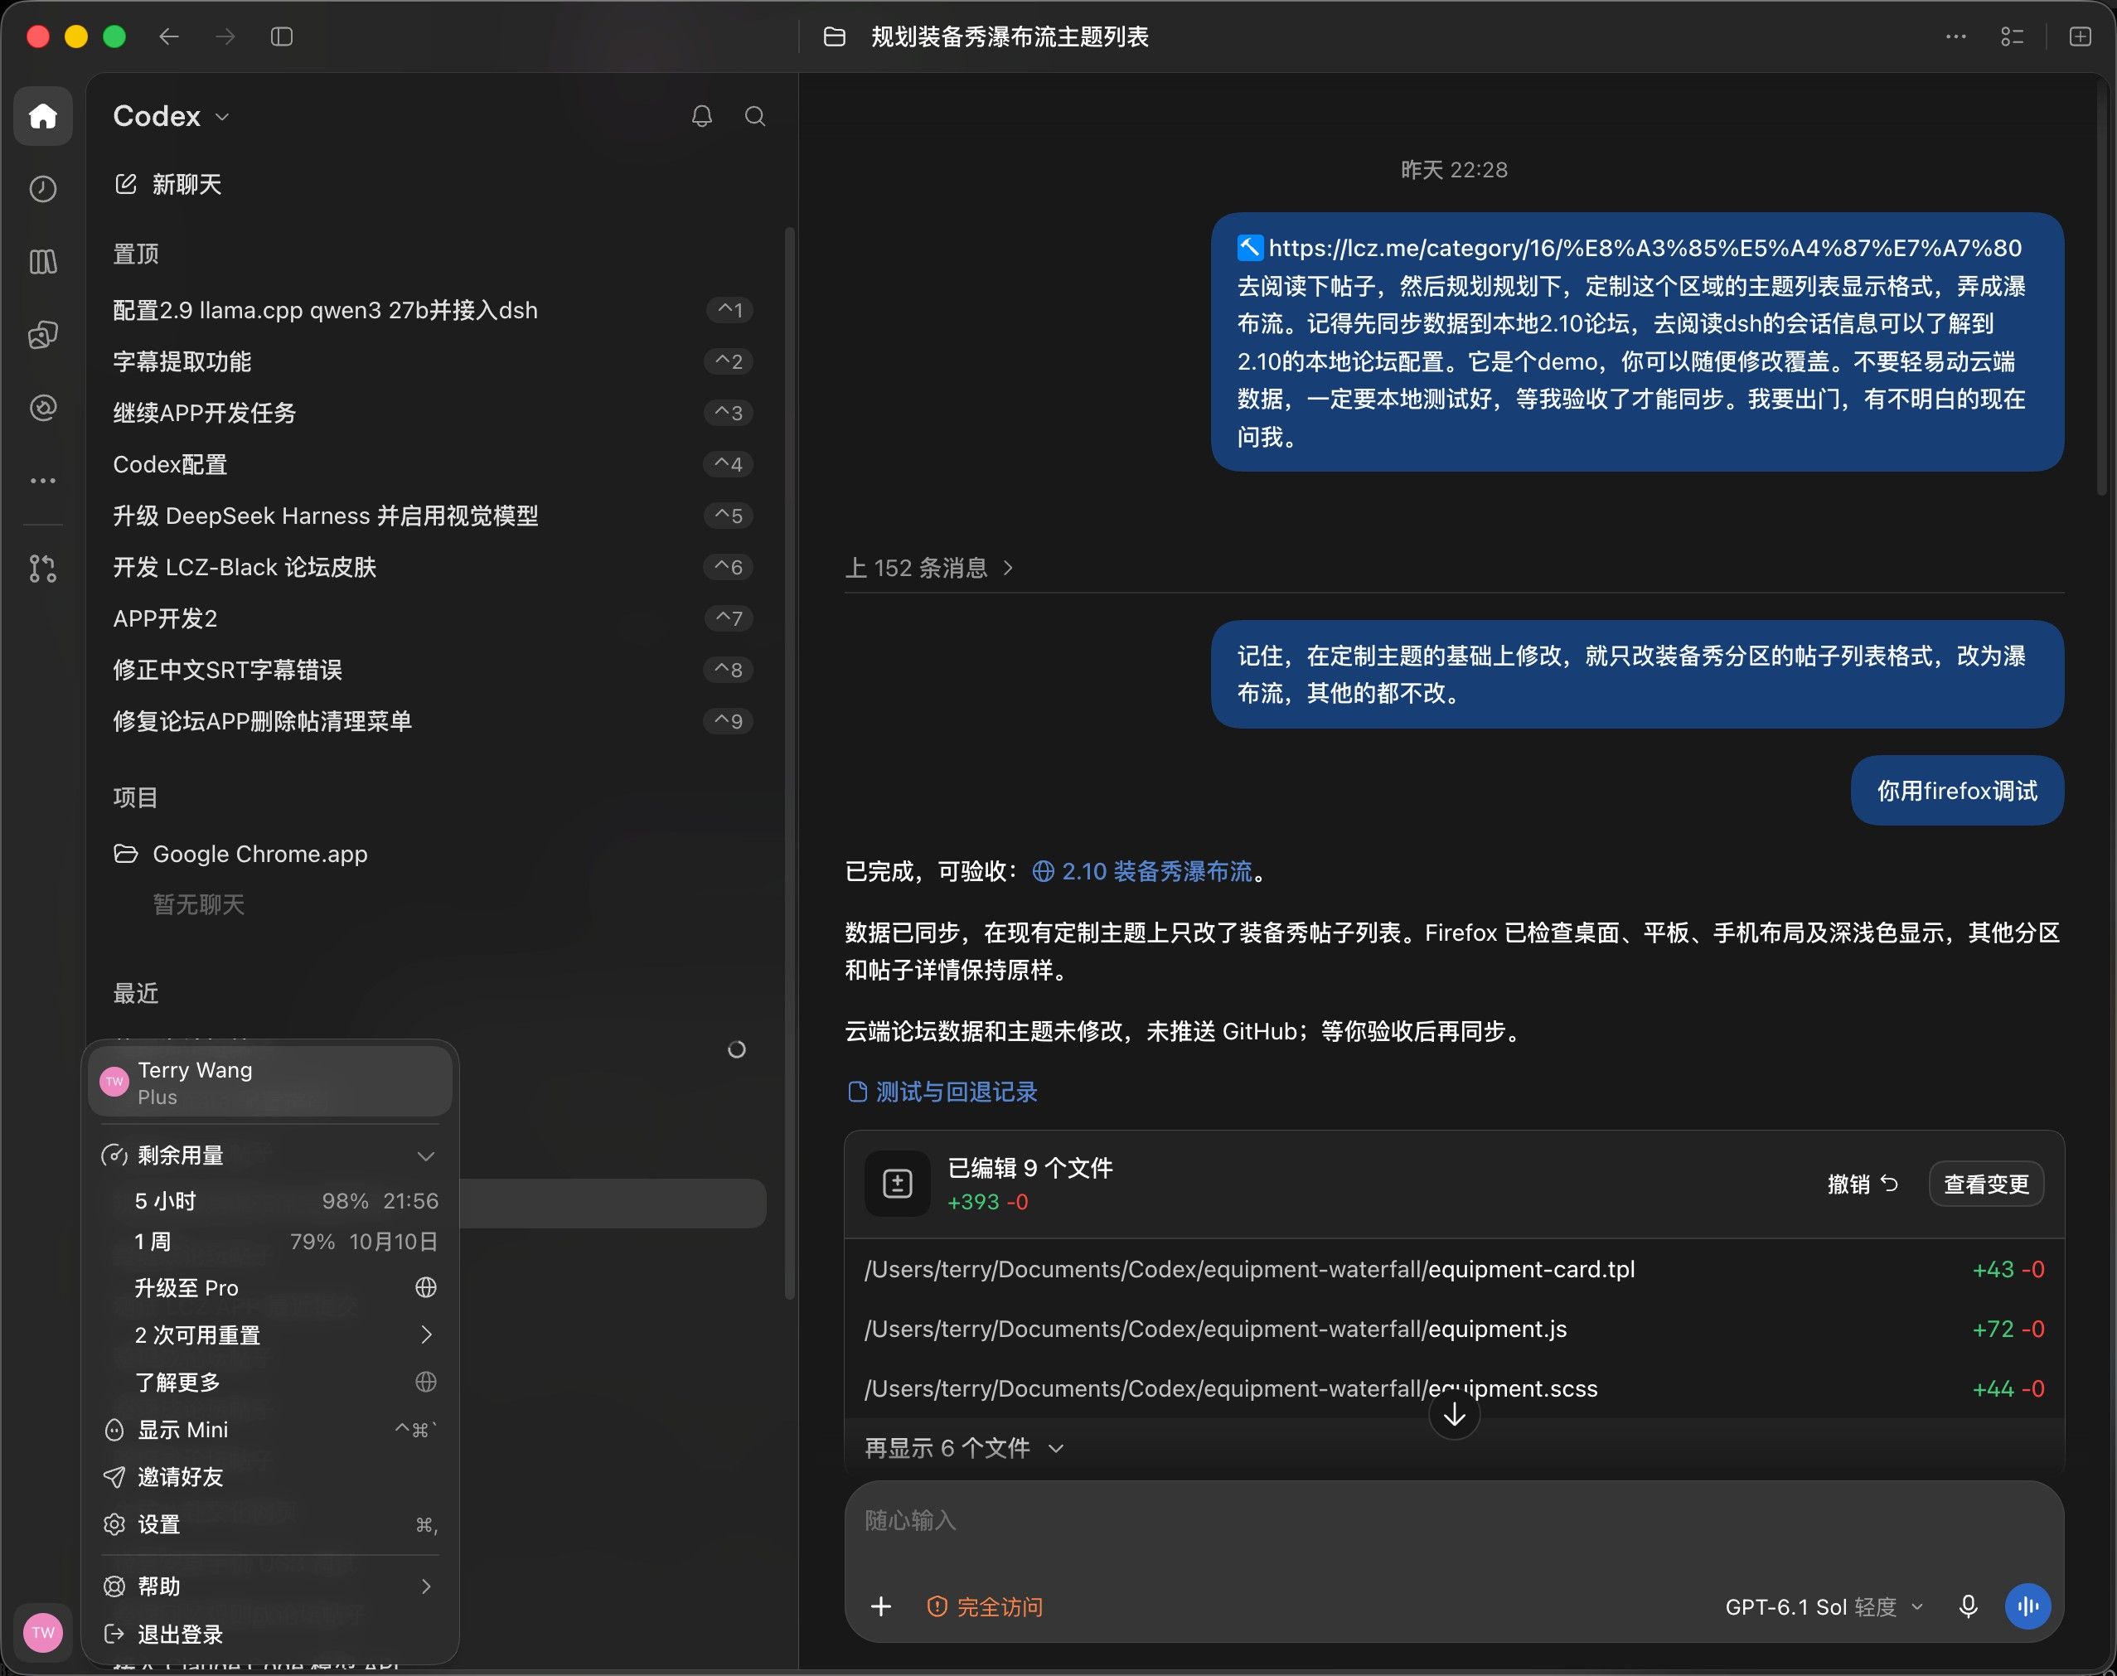
Task: Choose 退出登录 in the menu
Action: click(269, 1634)
